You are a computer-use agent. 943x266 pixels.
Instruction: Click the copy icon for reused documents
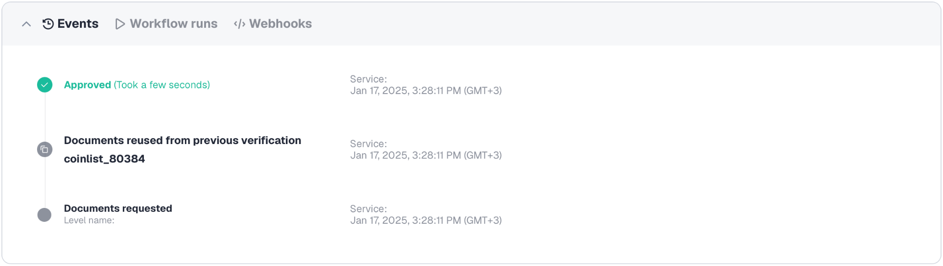(x=45, y=149)
